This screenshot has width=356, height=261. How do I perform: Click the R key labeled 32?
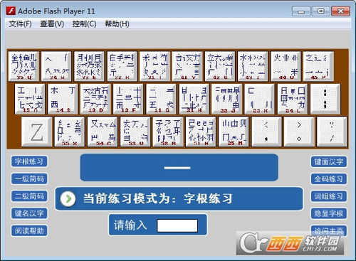122,66
